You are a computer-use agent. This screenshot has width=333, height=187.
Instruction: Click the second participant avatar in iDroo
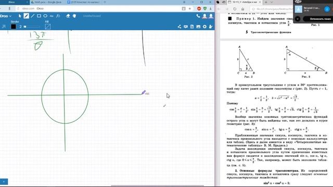coord(211,16)
